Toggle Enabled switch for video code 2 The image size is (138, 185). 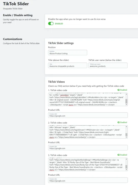click(119, 122)
